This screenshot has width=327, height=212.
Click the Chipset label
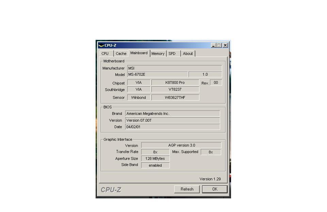(118, 83)
